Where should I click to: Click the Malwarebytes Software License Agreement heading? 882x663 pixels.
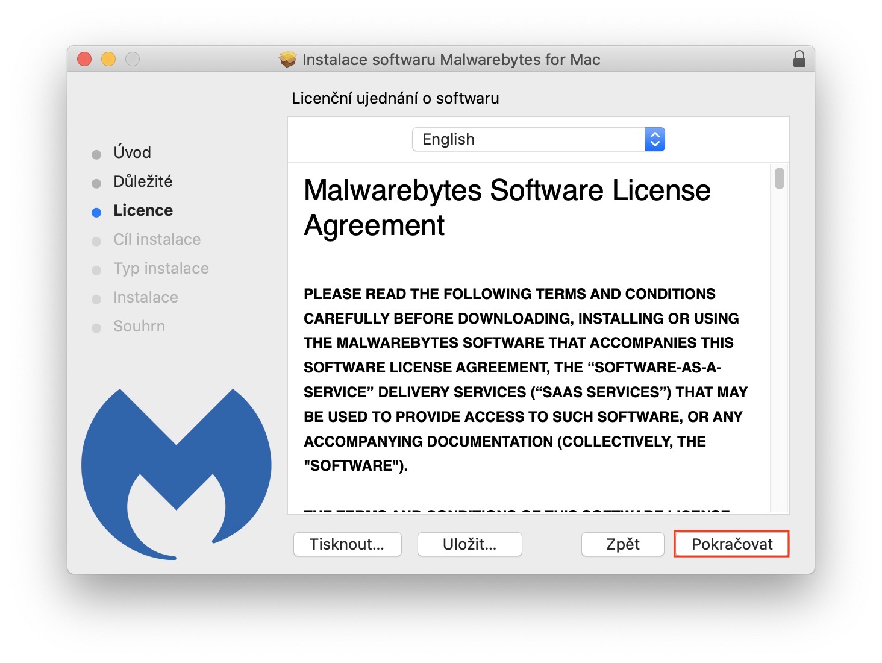pyautogui.click(x=507, y=207)
